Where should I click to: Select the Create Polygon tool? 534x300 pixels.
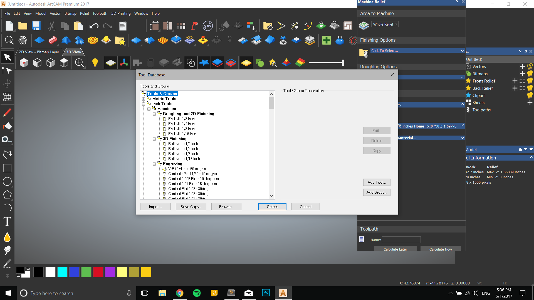coord(7,194)
